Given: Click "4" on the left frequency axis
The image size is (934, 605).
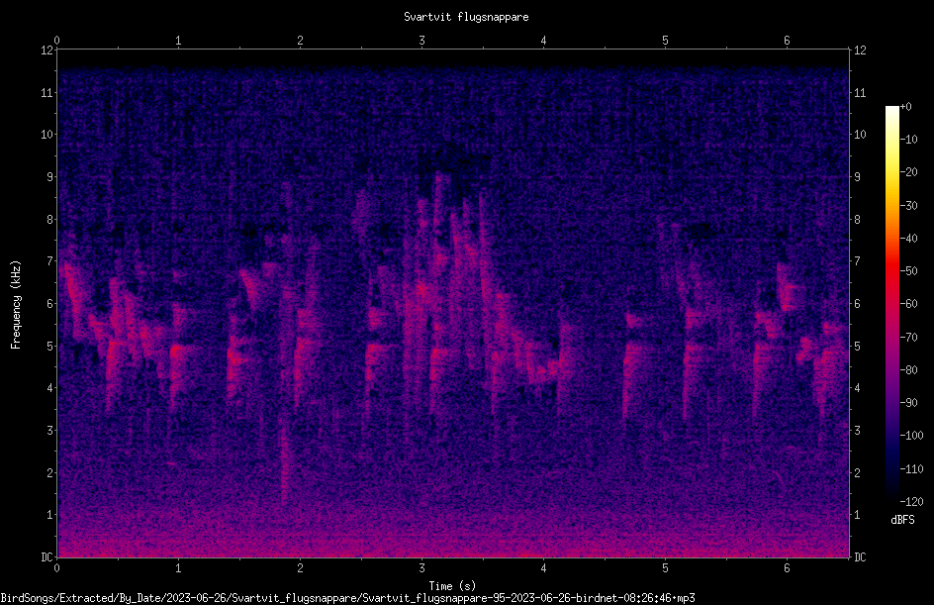Looking at the screenshot, I should coord(49,388).
